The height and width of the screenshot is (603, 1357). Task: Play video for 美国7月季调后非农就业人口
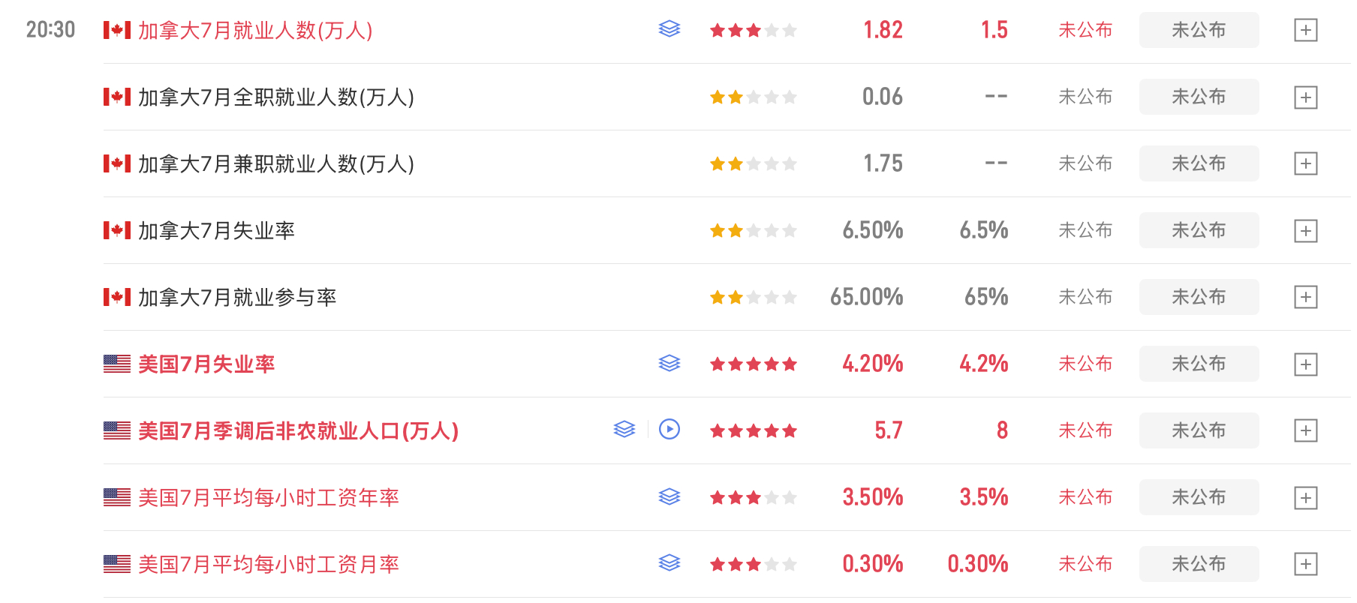669,429
